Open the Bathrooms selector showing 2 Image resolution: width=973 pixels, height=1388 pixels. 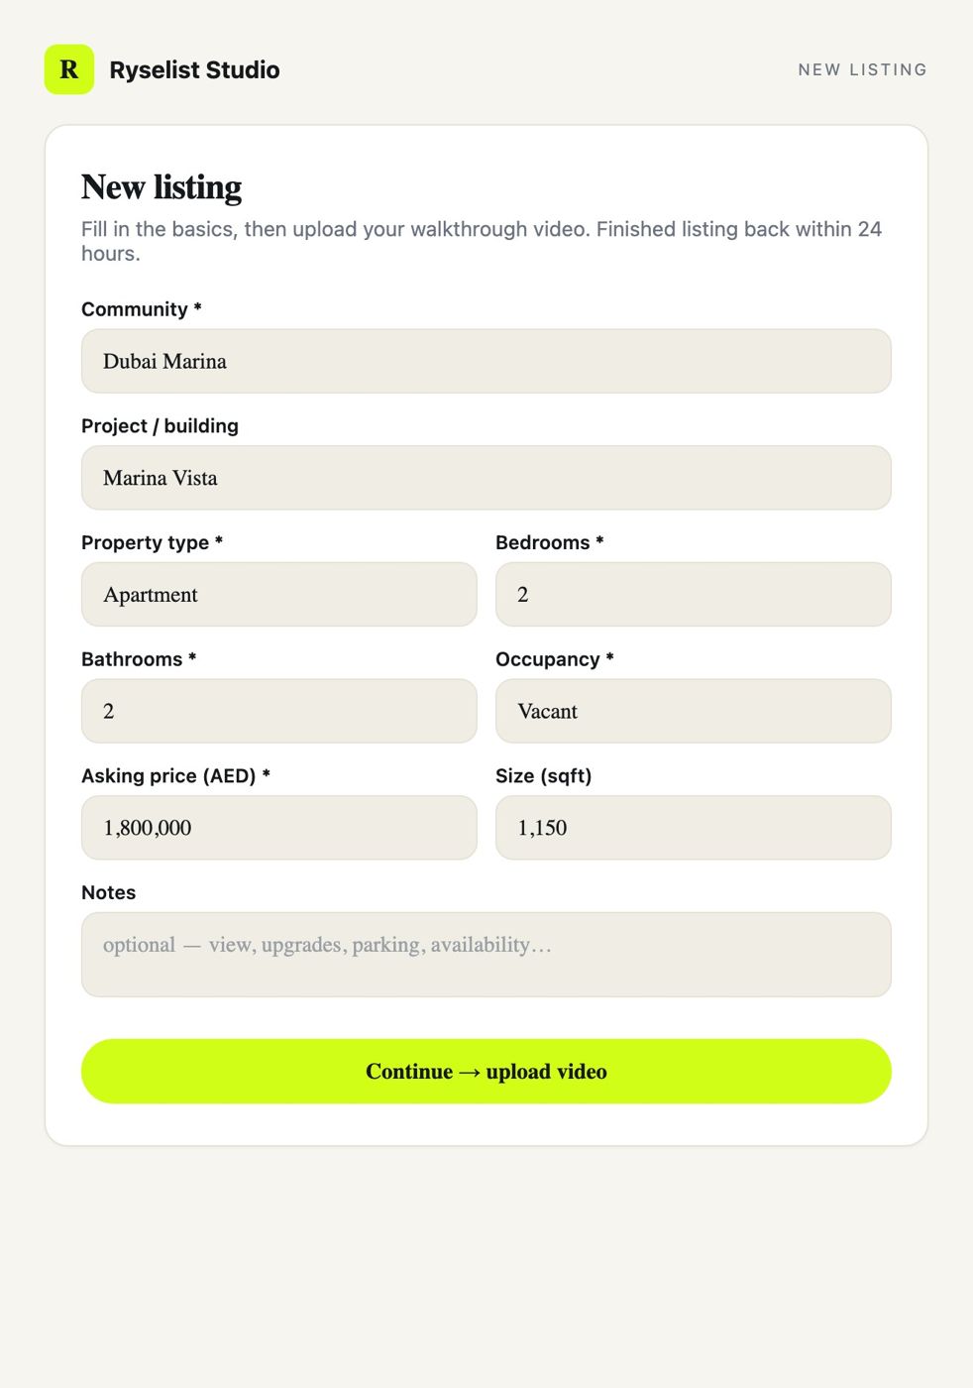[x=279, y=711]
